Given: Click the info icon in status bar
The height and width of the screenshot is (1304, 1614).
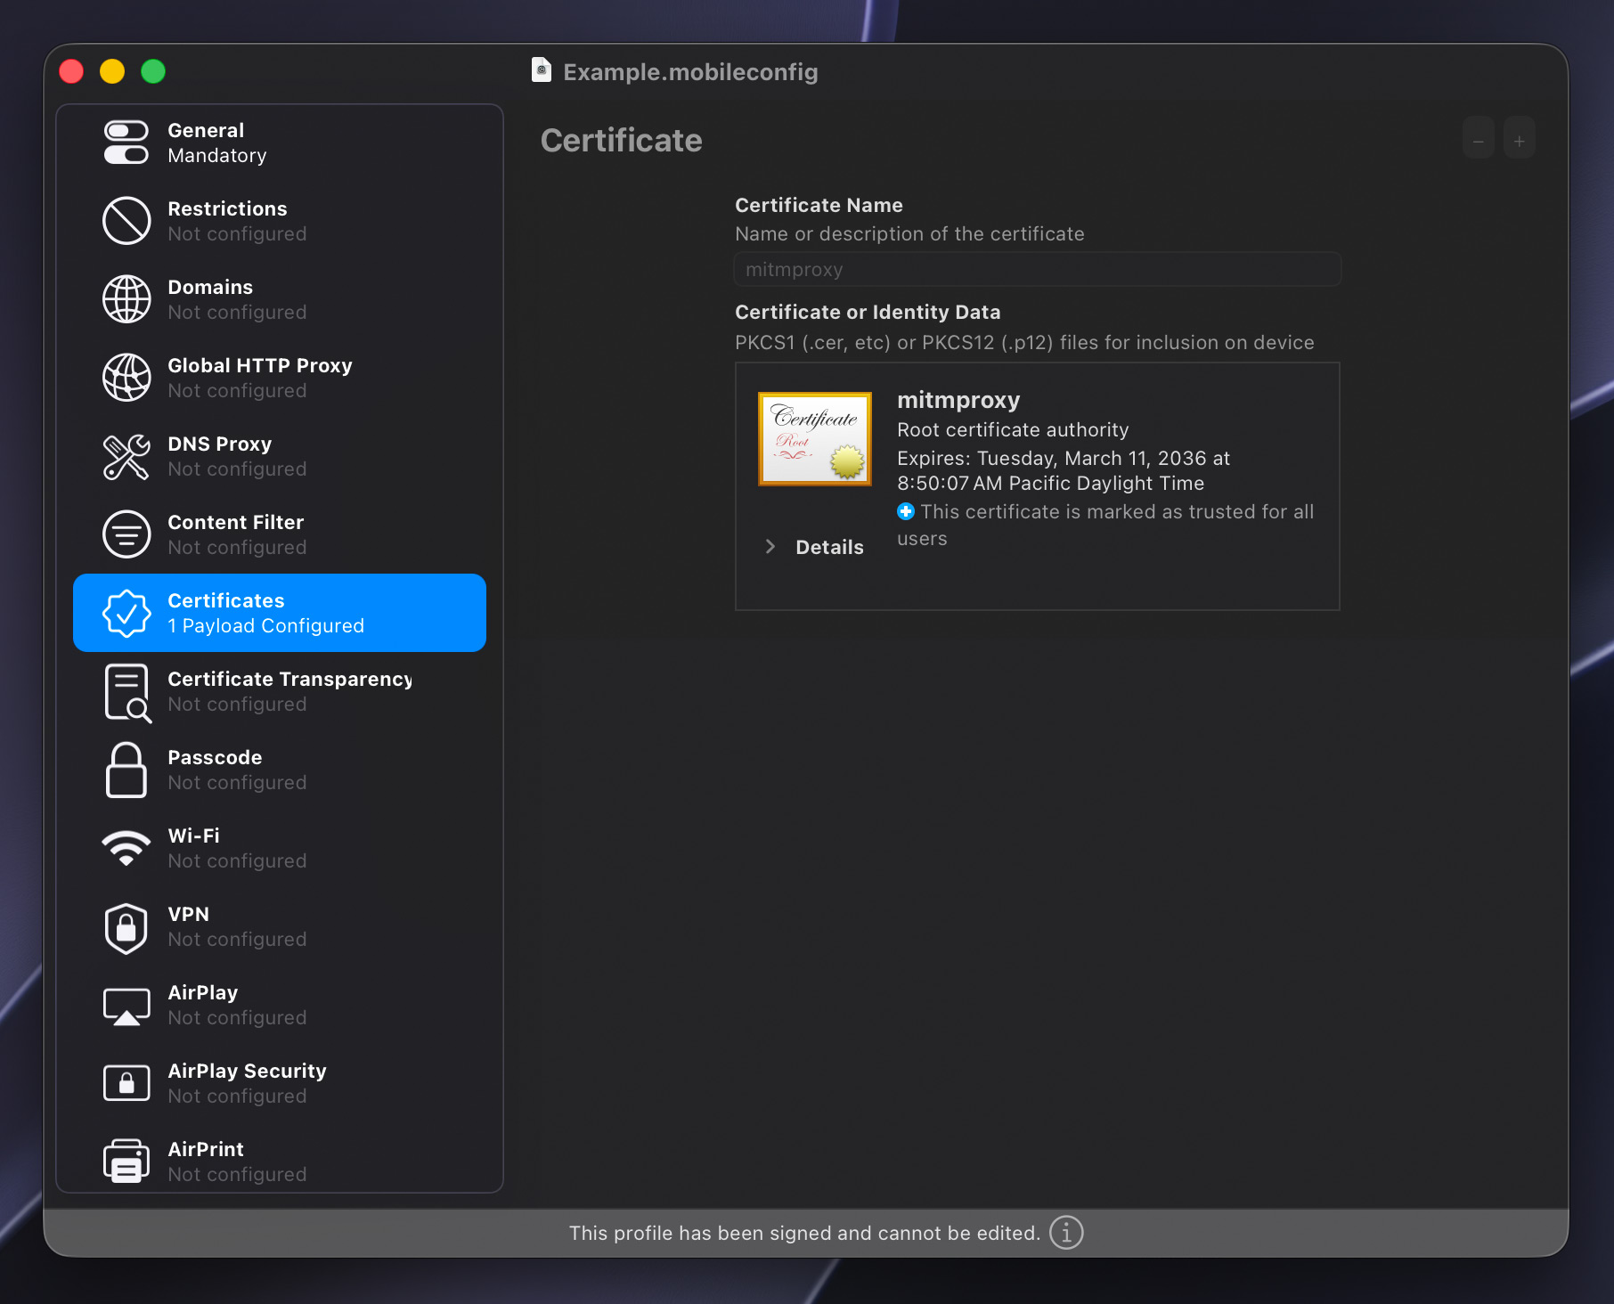Looking at the screenshot, I should point(1066,1233).
